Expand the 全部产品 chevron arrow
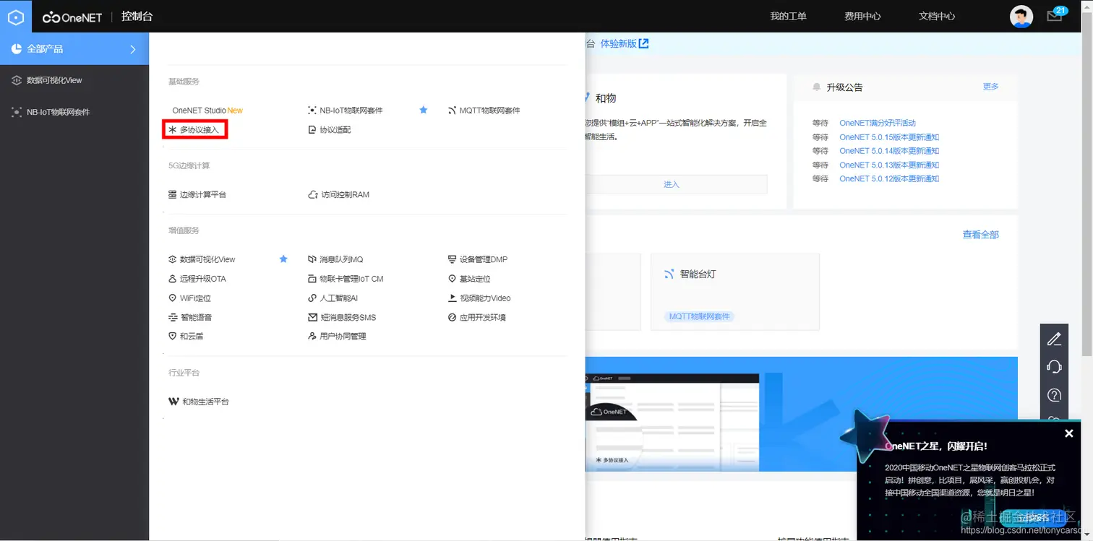The height and width of the screenshot is (541, 1093). click(133, 49)
